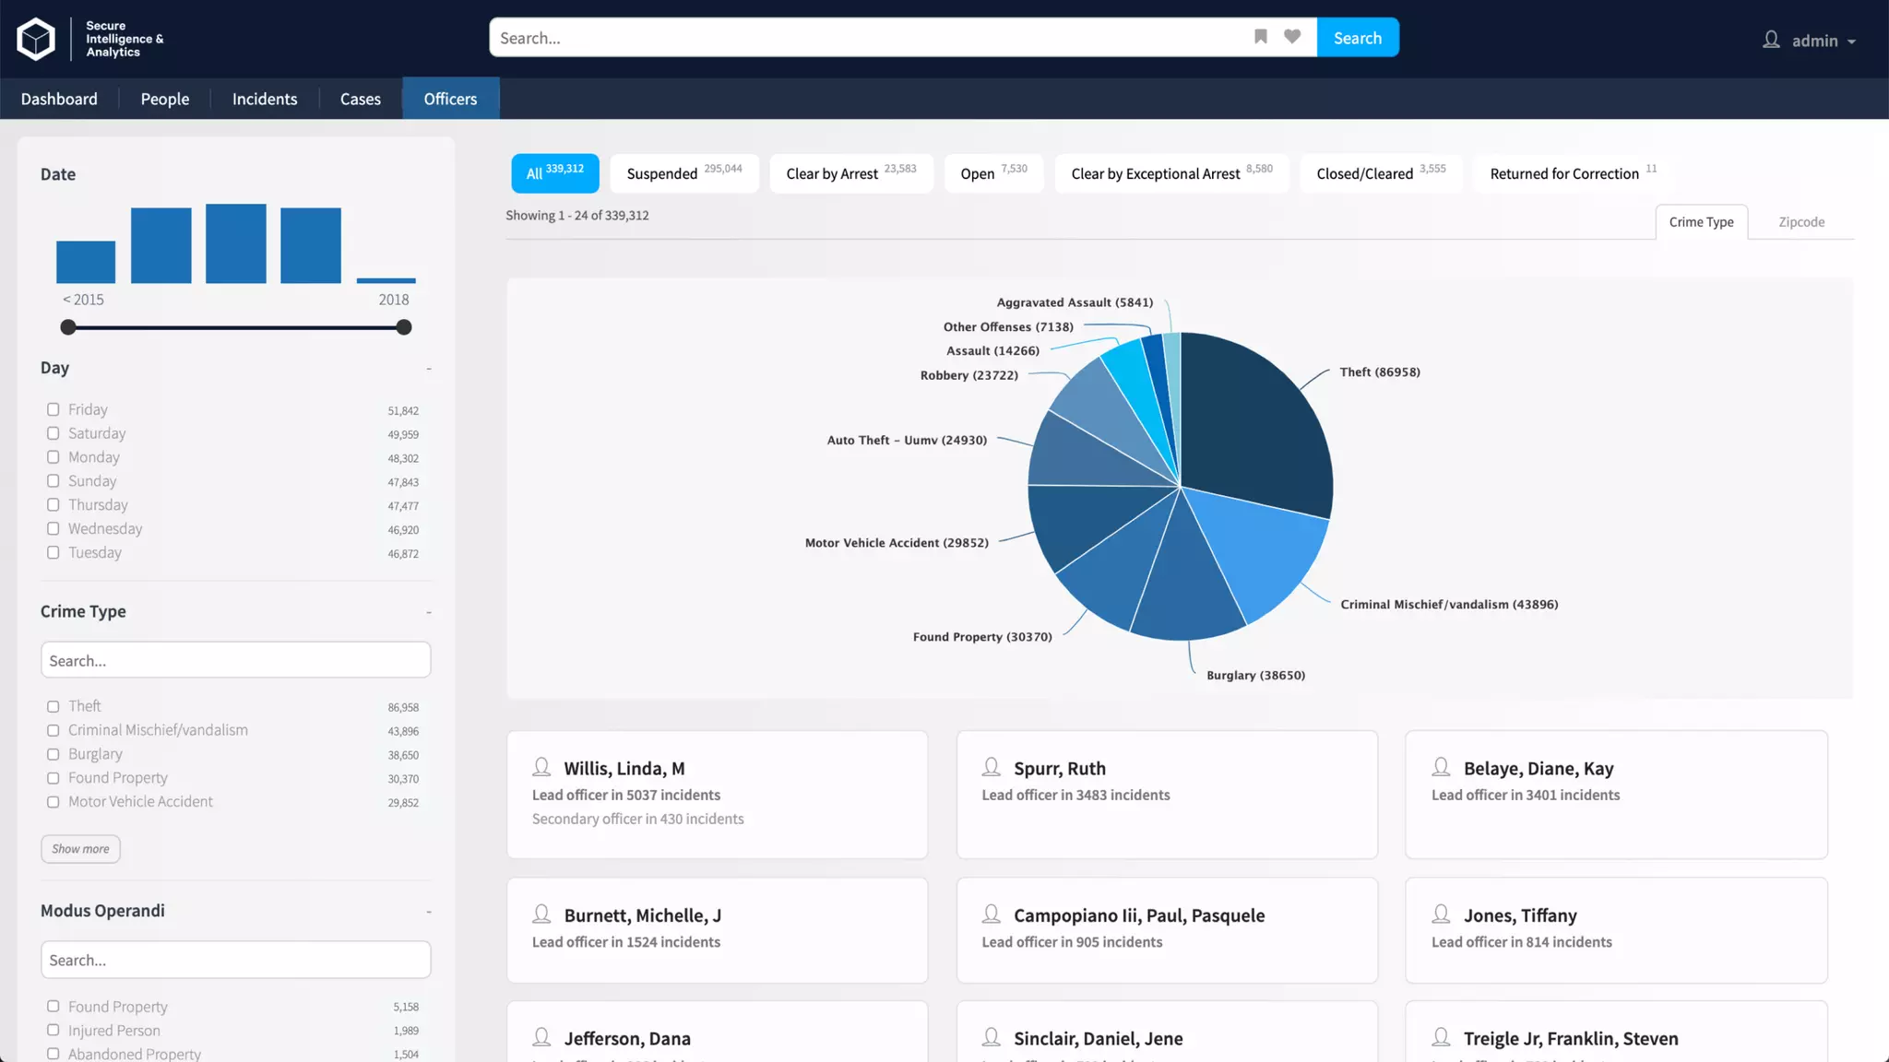Collapse the Day filter section
Image resolution: width=1889 pixels, height=1062 pixels.
(429, 369)
